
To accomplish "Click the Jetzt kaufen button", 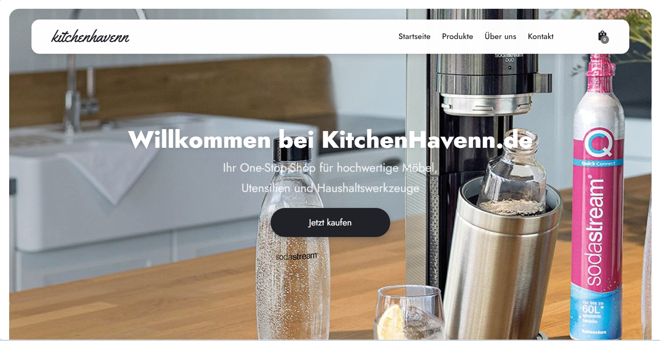I will 330,222.
